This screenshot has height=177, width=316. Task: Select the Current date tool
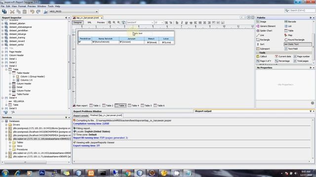click(283, 57)
